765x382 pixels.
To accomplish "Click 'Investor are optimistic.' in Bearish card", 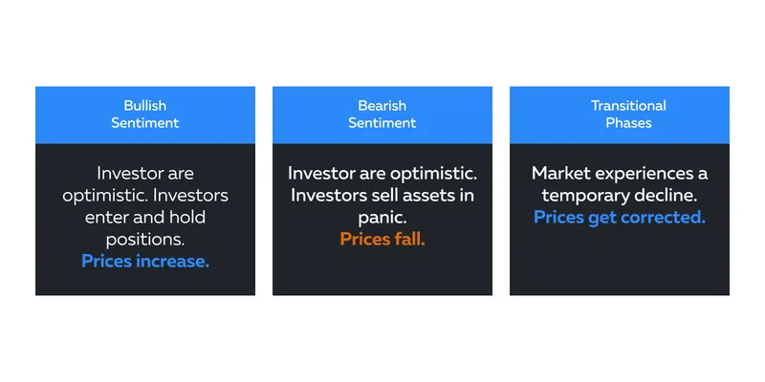I will tap(382, 174).
